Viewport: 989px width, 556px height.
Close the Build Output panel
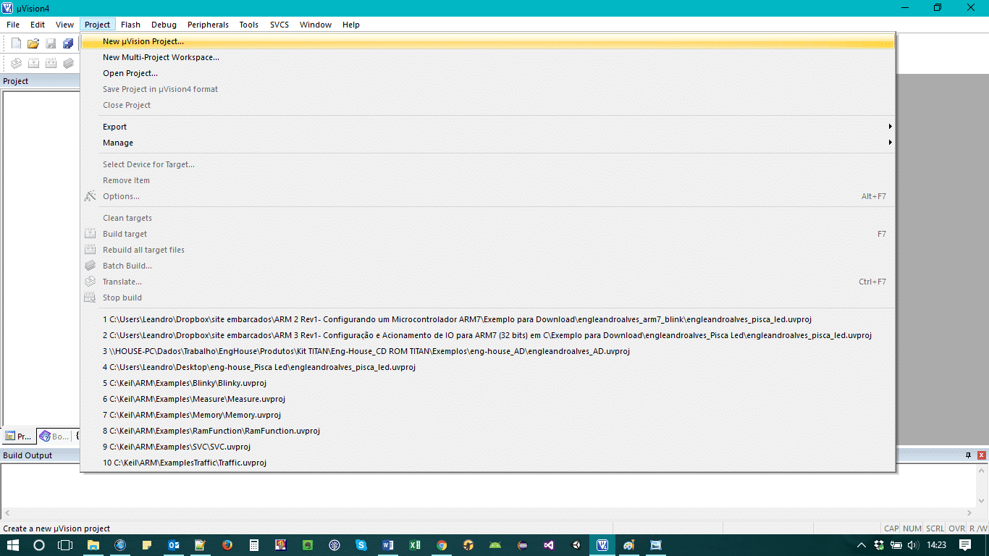coord(981,455)
